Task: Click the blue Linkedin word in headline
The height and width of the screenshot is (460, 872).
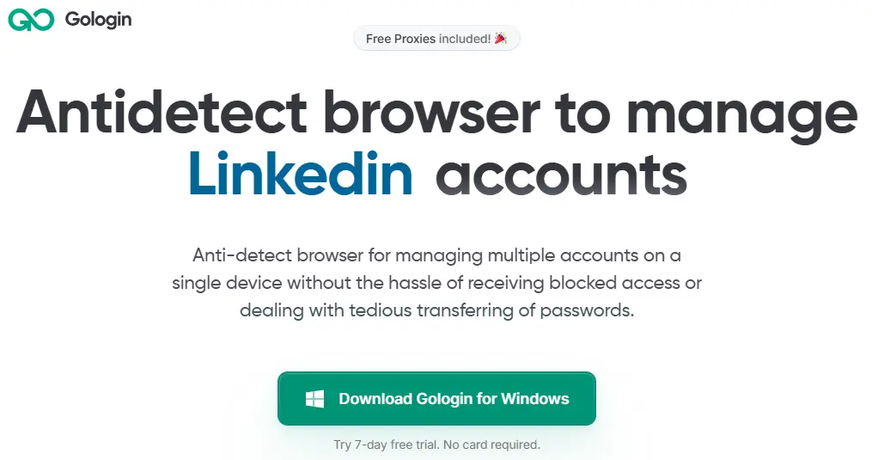Action: coord(301,173)
